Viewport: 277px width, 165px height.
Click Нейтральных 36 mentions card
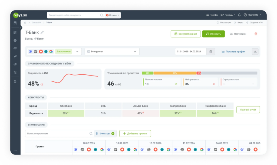(200, 82)
